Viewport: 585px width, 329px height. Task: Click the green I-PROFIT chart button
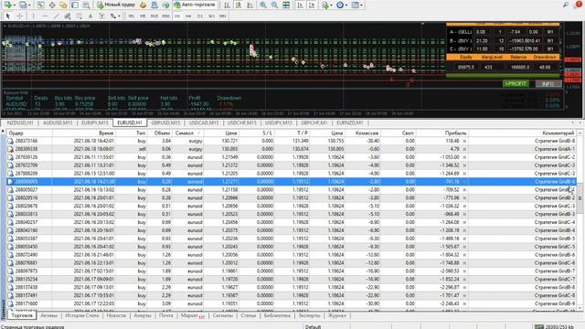coord(516,84)
